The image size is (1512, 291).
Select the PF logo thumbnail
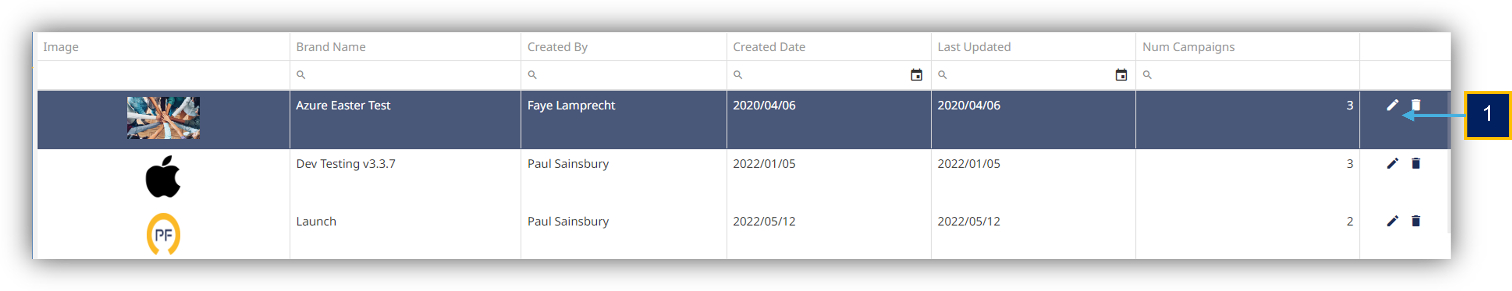tap(163, 233)
